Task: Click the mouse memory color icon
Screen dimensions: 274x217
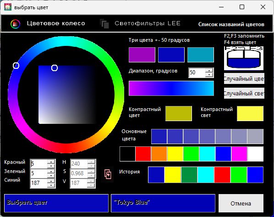Action: tap(244, 58)
